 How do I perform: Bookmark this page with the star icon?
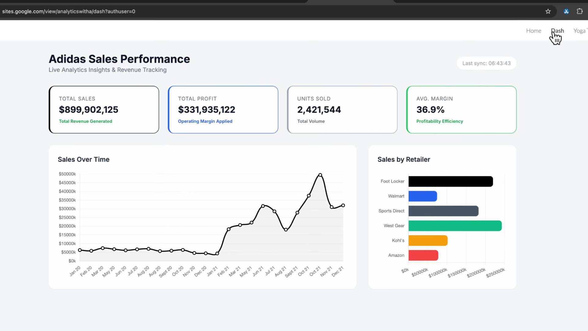(548, 11)
